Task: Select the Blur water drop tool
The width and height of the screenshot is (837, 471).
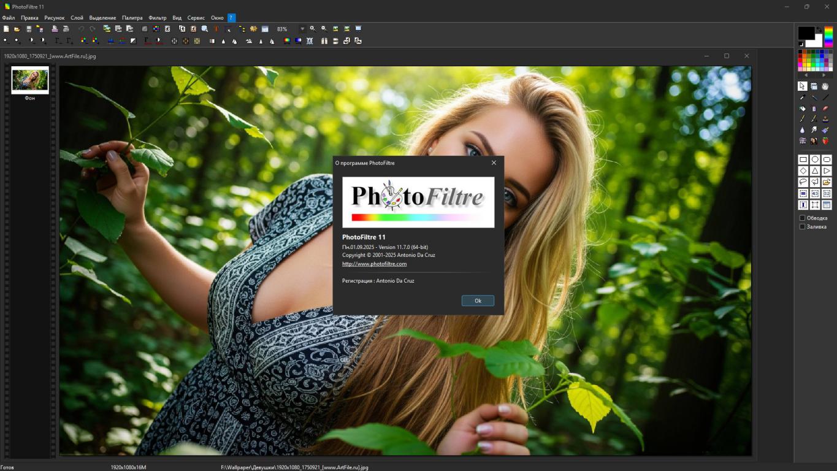Action: point(803,130)
